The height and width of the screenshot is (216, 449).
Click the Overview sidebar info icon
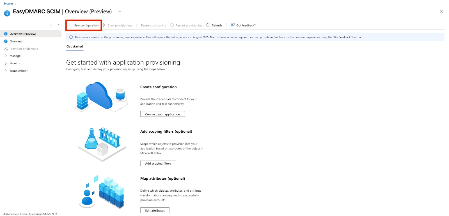(x=6, y=41)
